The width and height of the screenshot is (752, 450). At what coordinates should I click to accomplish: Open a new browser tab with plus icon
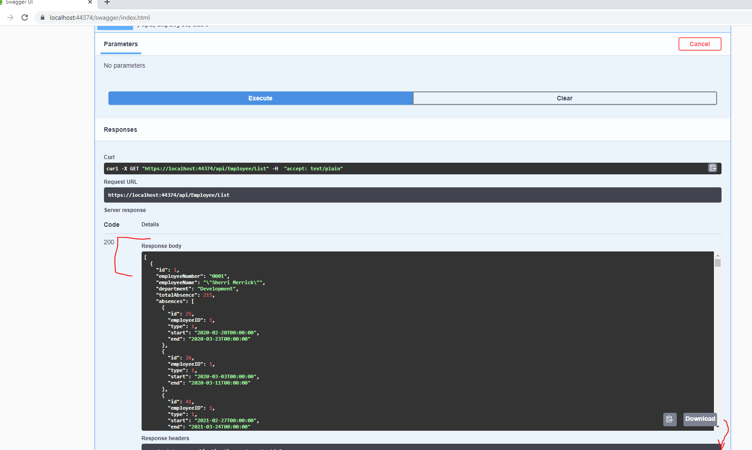tap(107, 3)
